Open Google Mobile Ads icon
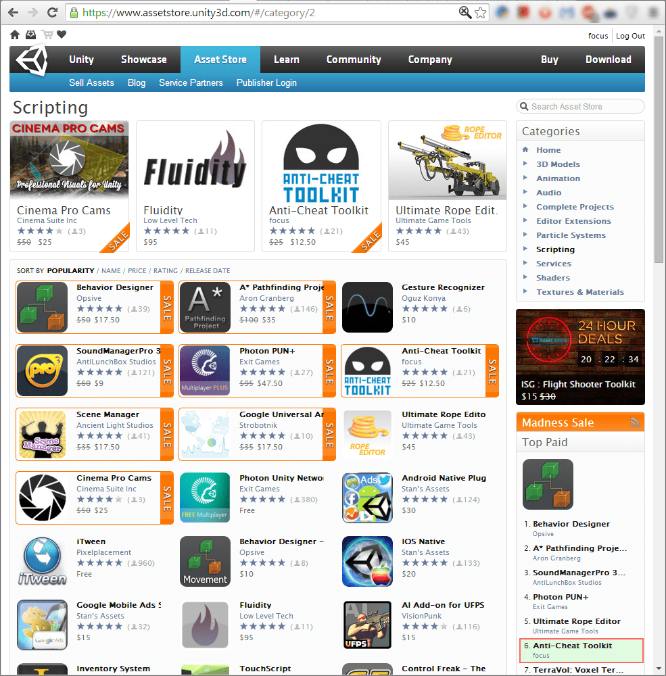This screenshot has height=676, width=666. (43, 625)
